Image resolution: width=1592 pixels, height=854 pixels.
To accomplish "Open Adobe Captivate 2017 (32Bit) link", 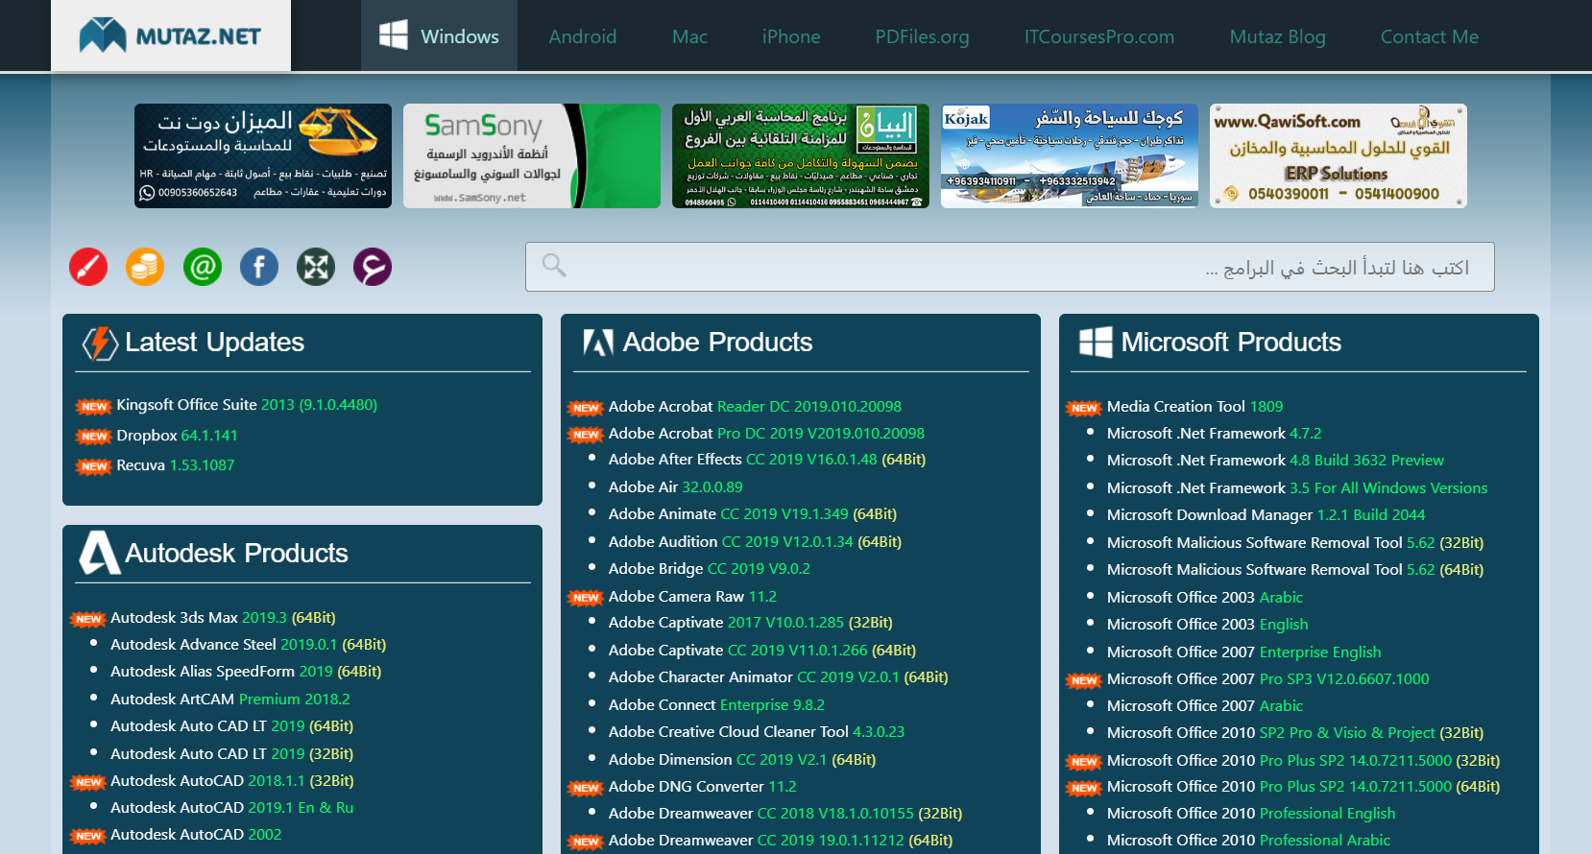I will [751, 623].
